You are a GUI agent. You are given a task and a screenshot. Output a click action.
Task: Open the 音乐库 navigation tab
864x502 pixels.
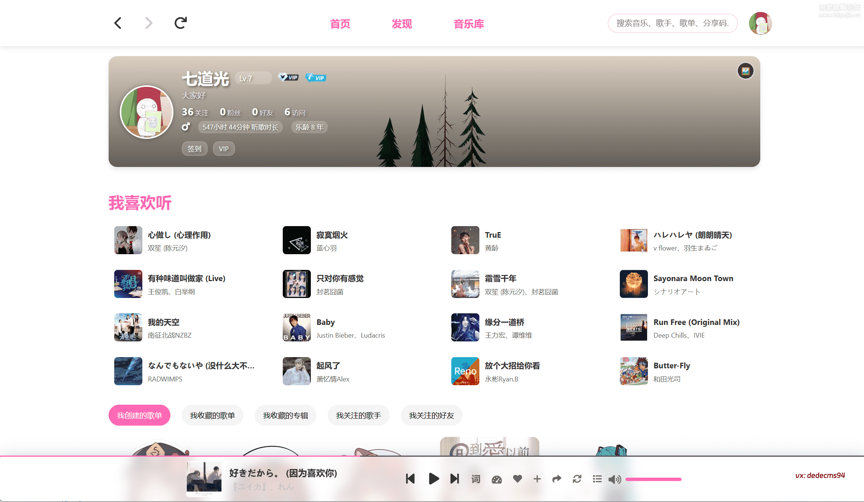tap(469, 24)
